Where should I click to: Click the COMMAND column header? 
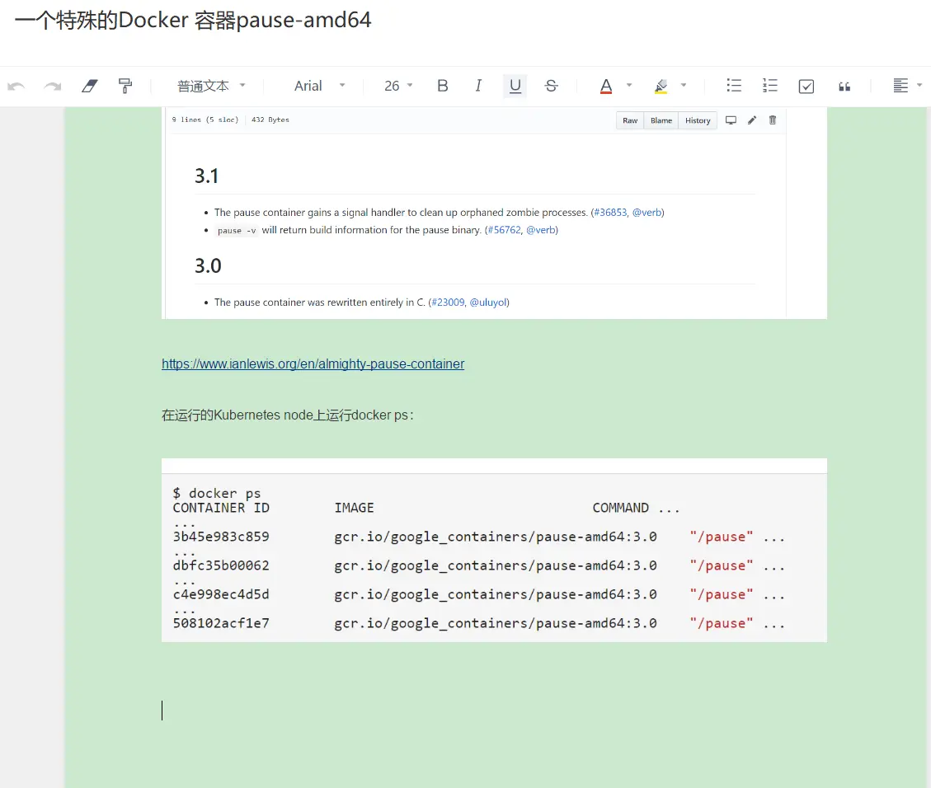click(620, 508)
